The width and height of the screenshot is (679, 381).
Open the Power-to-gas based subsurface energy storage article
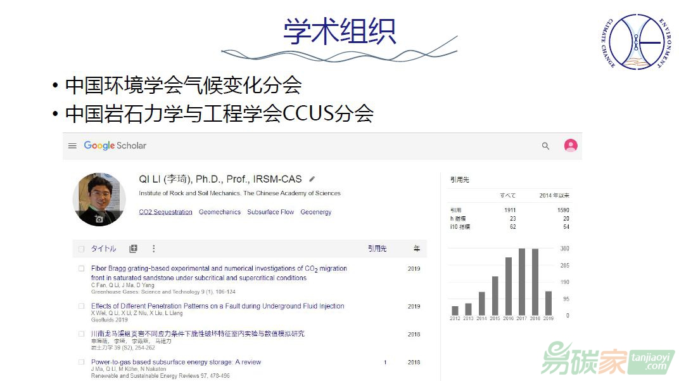[x=175, y=362]
